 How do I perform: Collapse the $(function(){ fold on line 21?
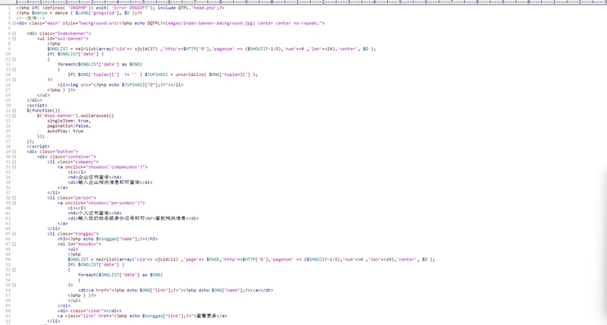14,110
